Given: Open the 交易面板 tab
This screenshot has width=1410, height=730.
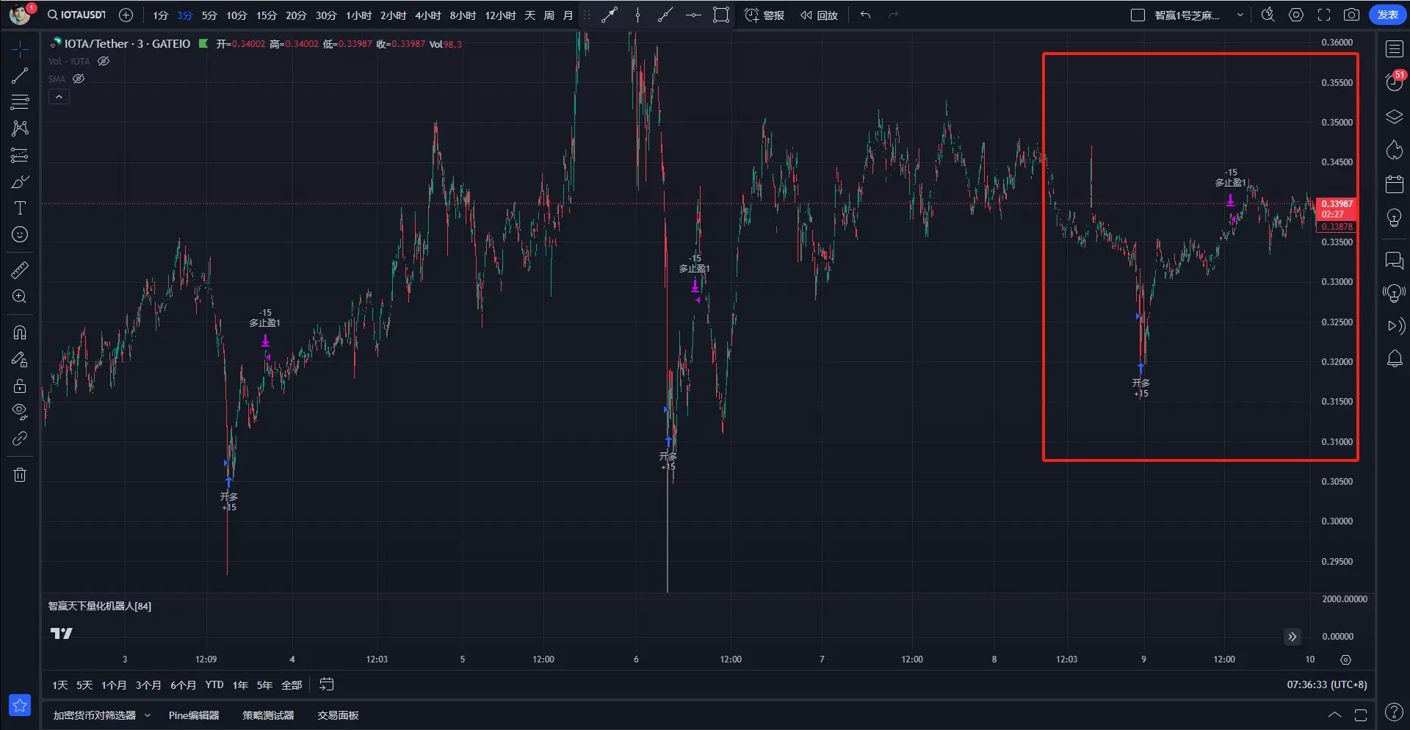Looking at the screenshot, I should click(338, 715).
